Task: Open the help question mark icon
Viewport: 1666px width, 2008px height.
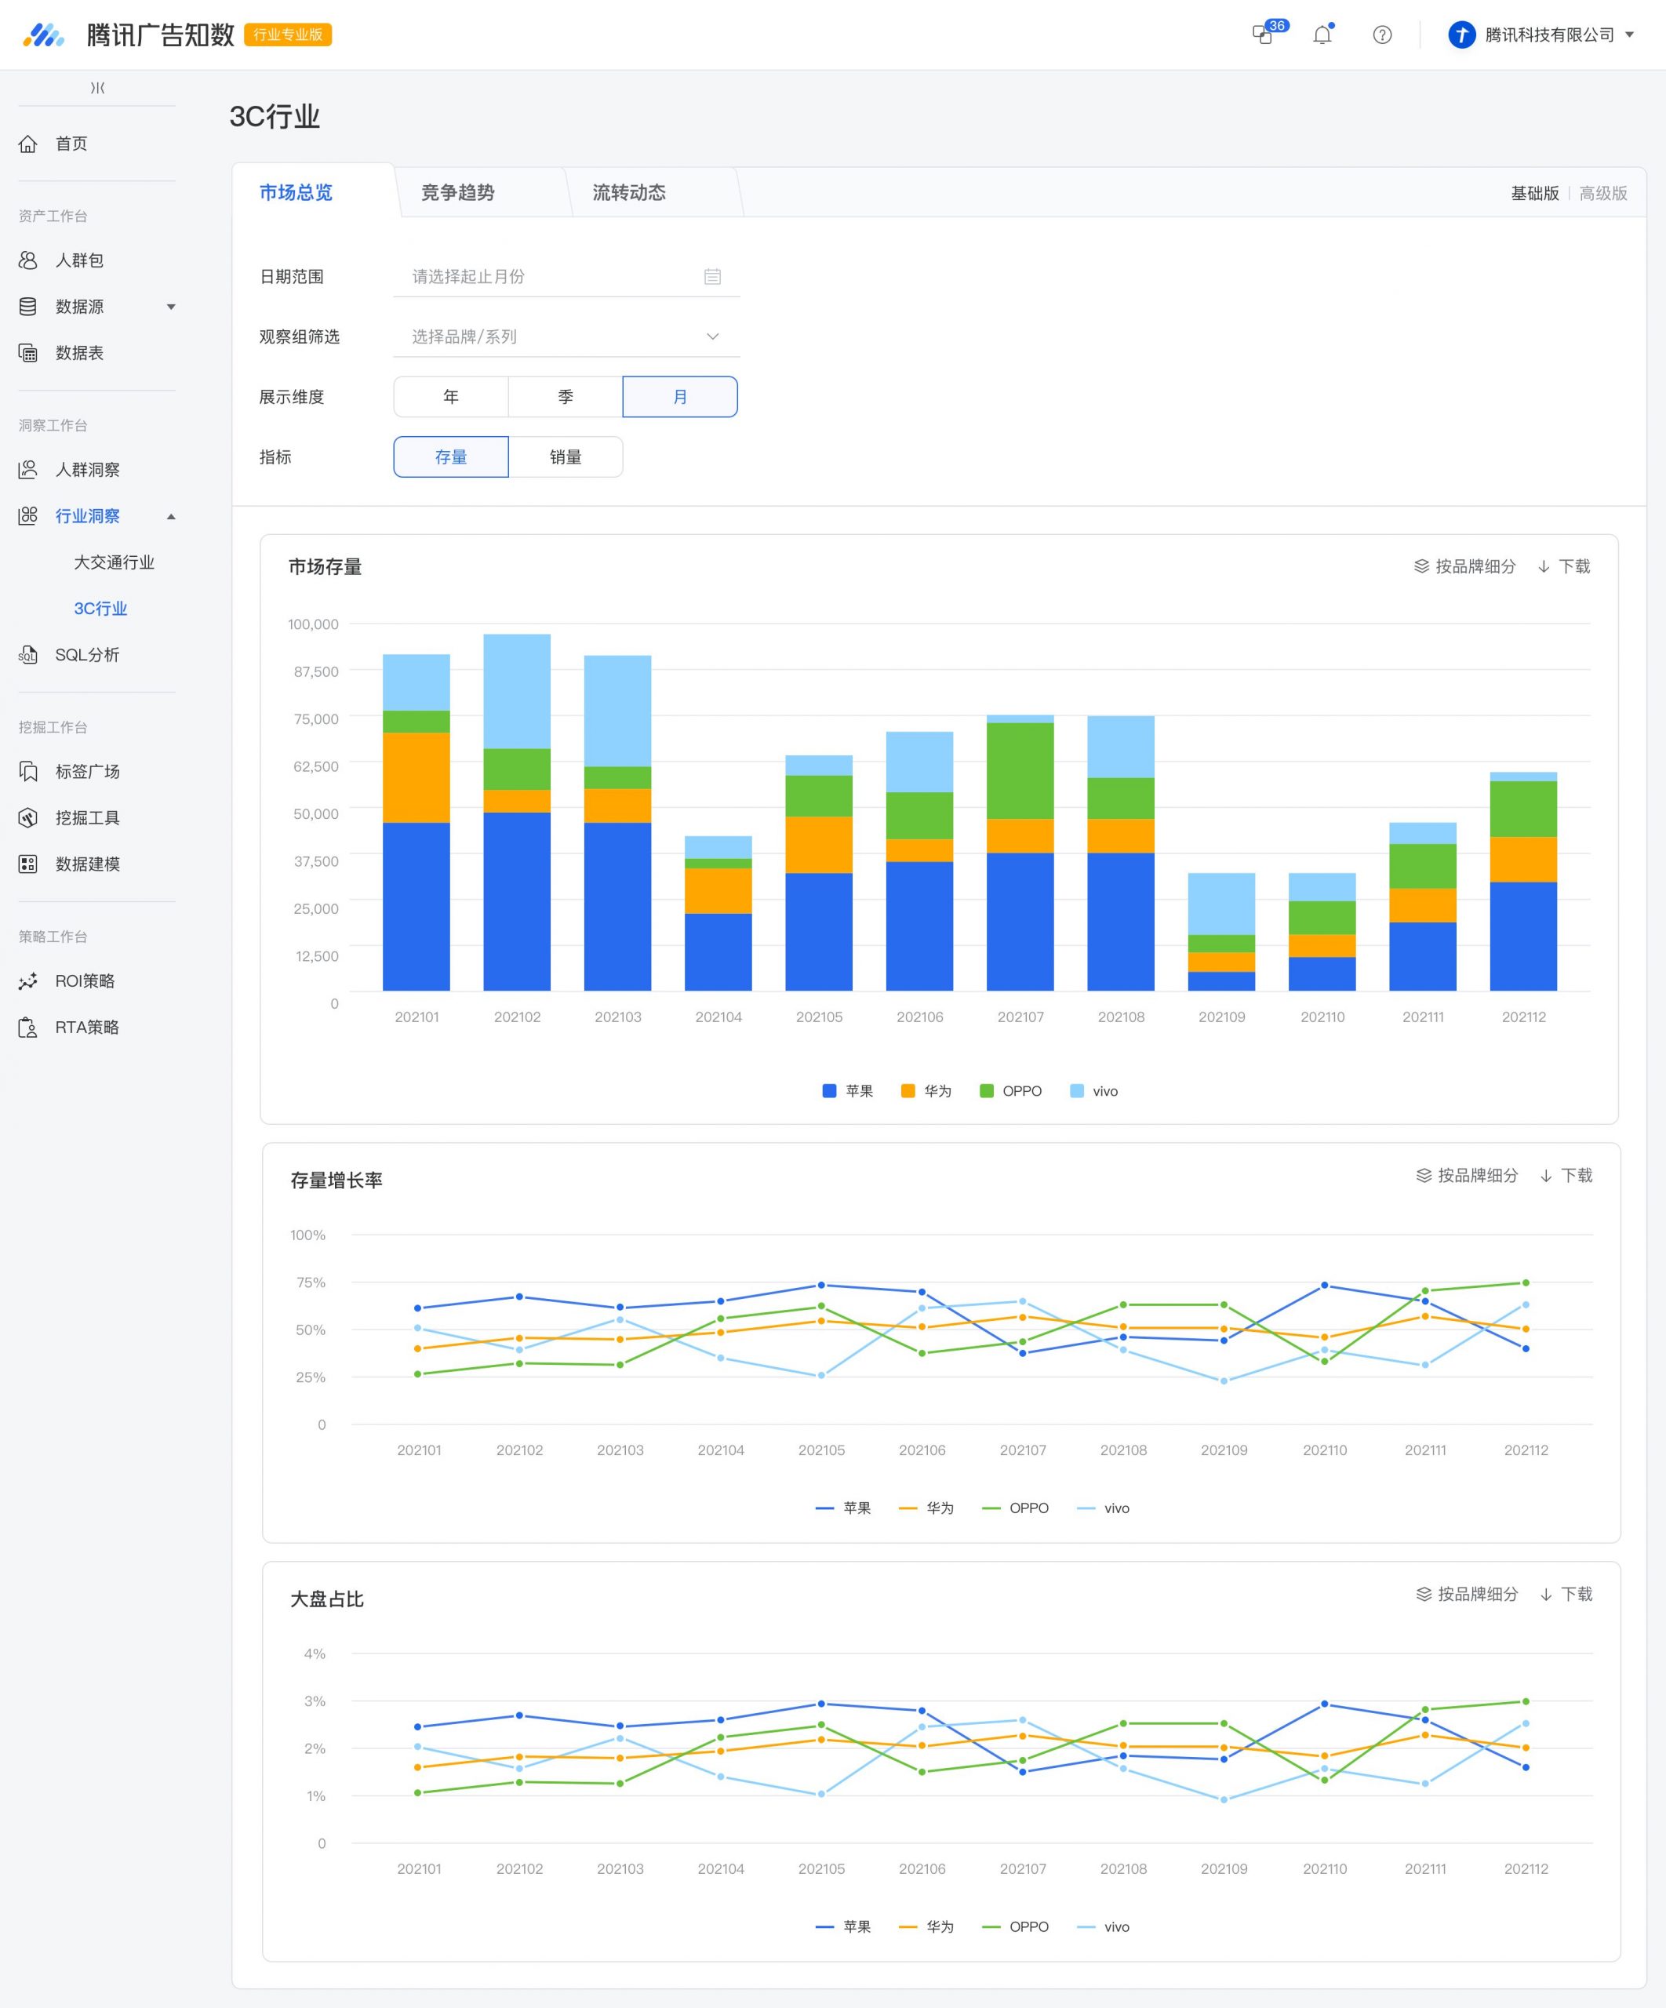Action: point(1382,35)
